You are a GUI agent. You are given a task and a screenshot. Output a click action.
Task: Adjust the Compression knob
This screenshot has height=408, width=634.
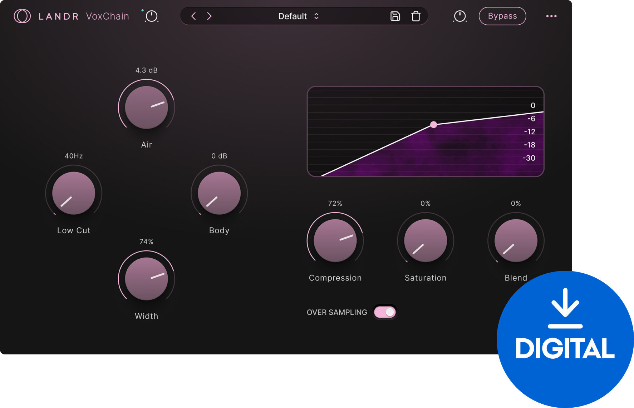(335, 241)
